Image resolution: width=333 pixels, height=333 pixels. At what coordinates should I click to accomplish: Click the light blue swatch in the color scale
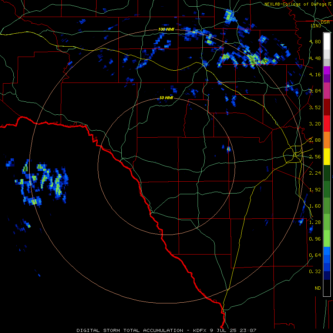(327, 251)
